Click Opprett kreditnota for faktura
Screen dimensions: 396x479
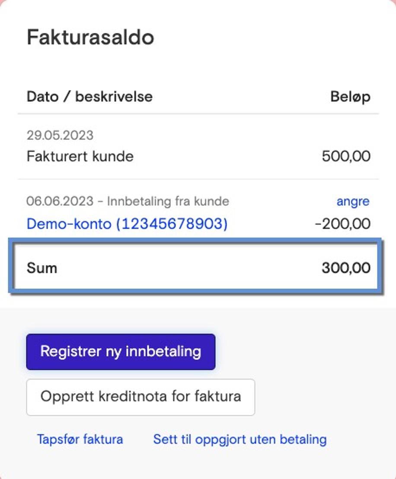tap(140, 397)
